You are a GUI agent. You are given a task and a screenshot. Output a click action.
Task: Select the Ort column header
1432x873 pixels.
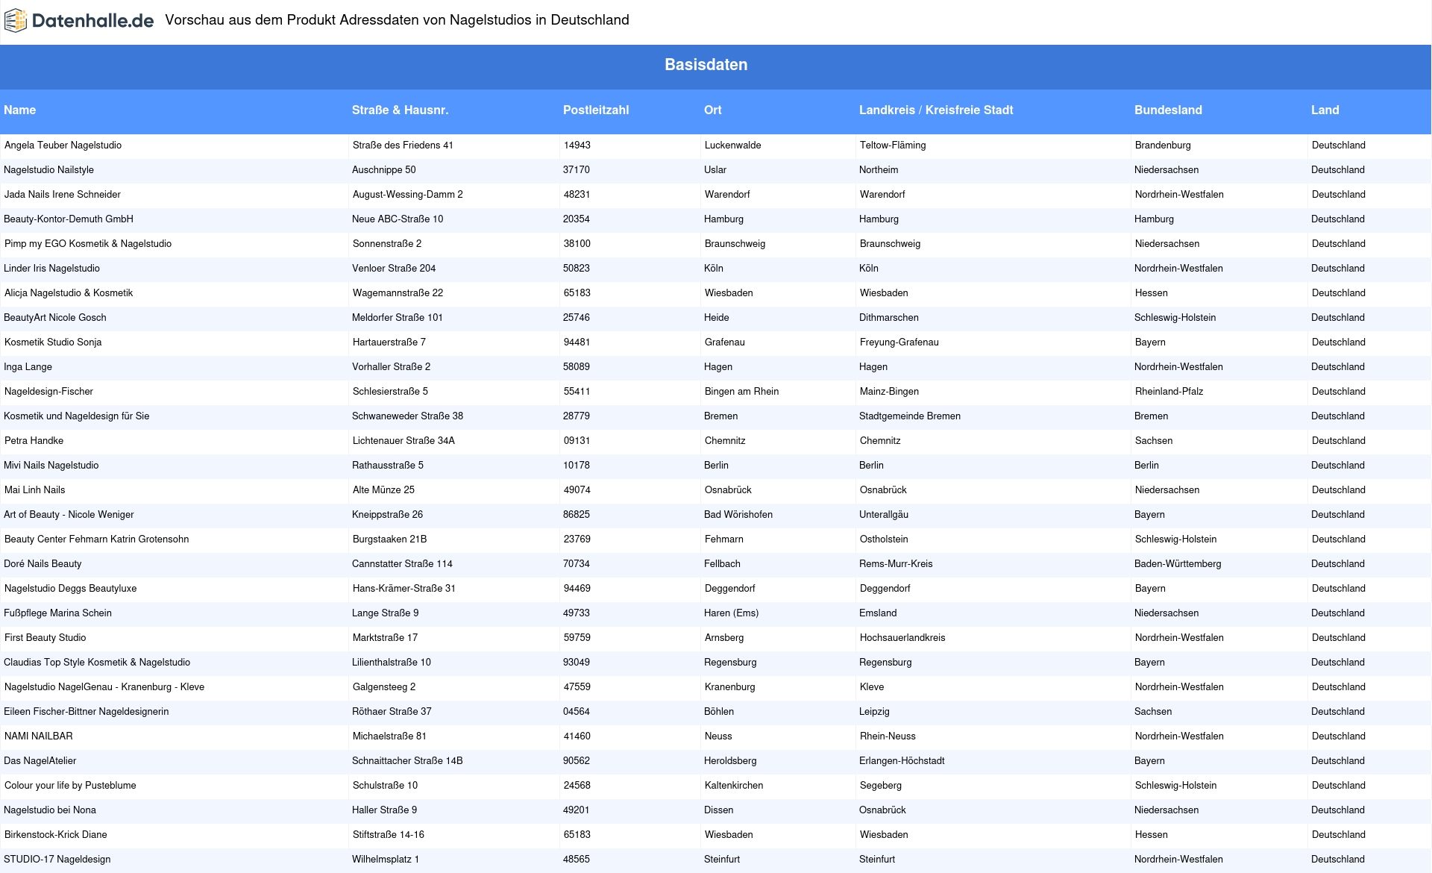tap(713, 110)
